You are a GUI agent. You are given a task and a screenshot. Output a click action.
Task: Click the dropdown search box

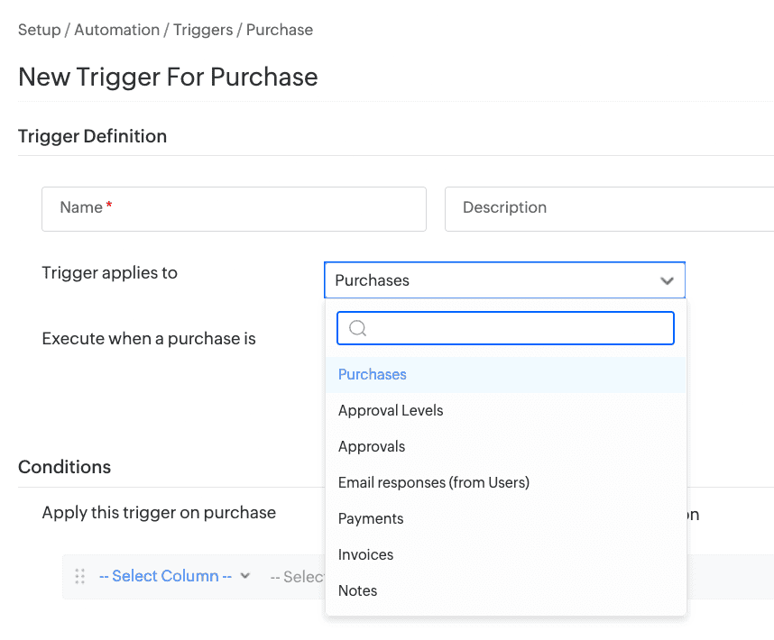(514, 328)
